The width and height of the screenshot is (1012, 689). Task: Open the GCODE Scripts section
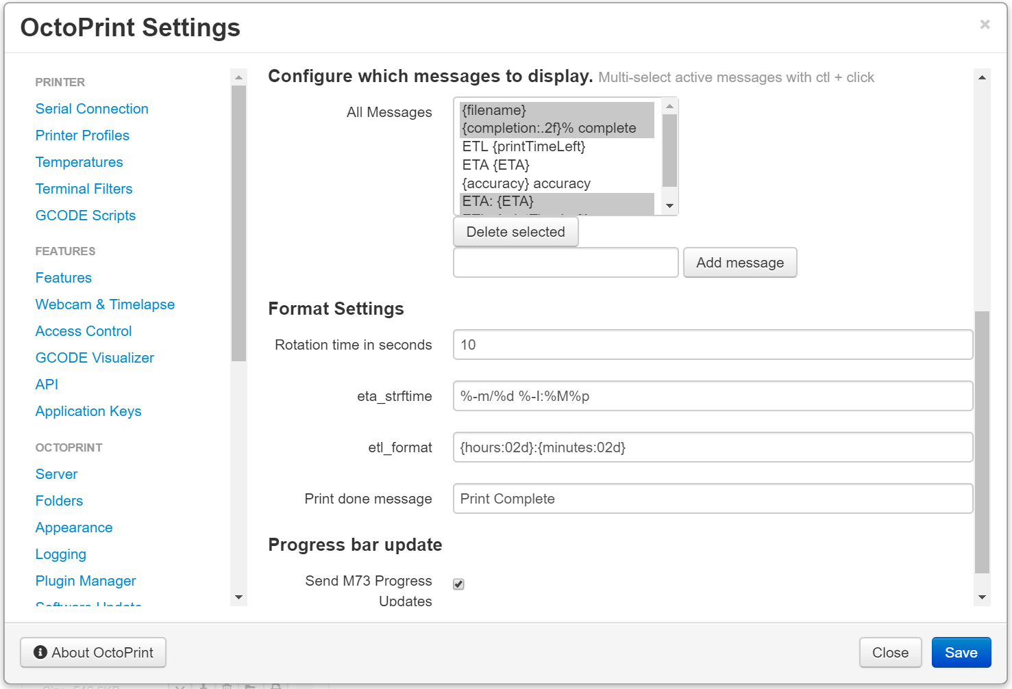point(86,216)
